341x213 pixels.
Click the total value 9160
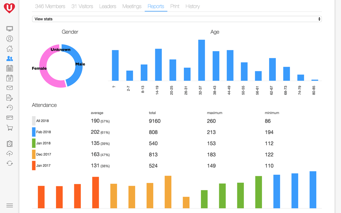[x=155, y=121]
